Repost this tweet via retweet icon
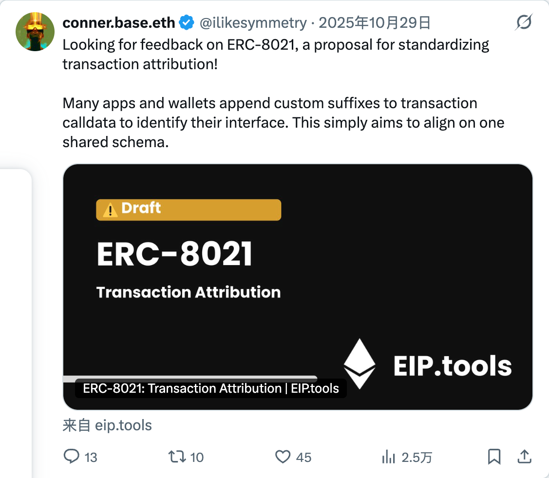 [x=177, y=457]
